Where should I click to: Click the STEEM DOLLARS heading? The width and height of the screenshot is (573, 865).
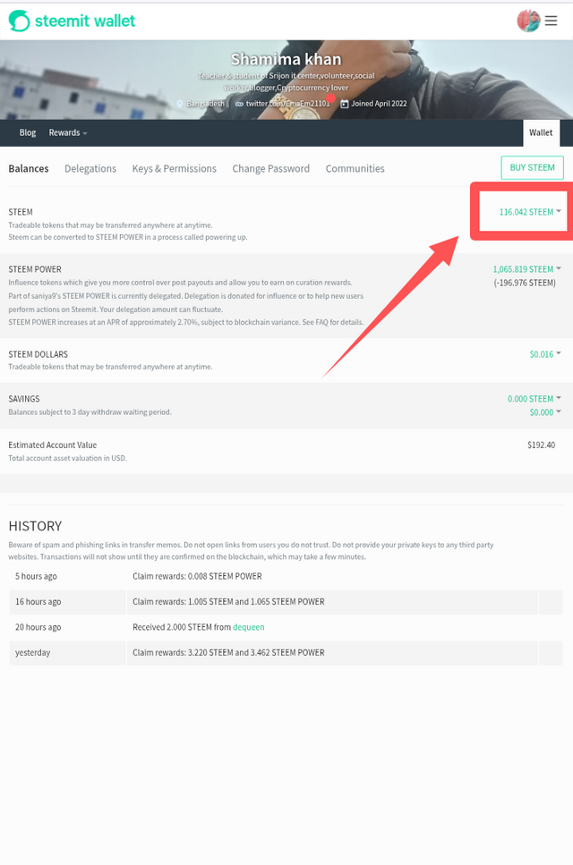point(38,354)
